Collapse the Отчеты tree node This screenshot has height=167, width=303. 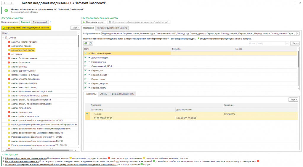(3, 38)
